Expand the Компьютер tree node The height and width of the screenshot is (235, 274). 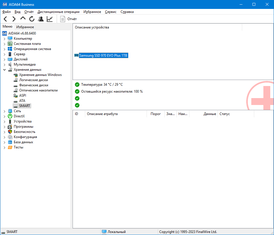tap(5, 39)
